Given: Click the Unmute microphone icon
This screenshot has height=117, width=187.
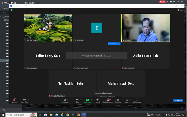Looking at the screenshot, I should coord(14,100).
